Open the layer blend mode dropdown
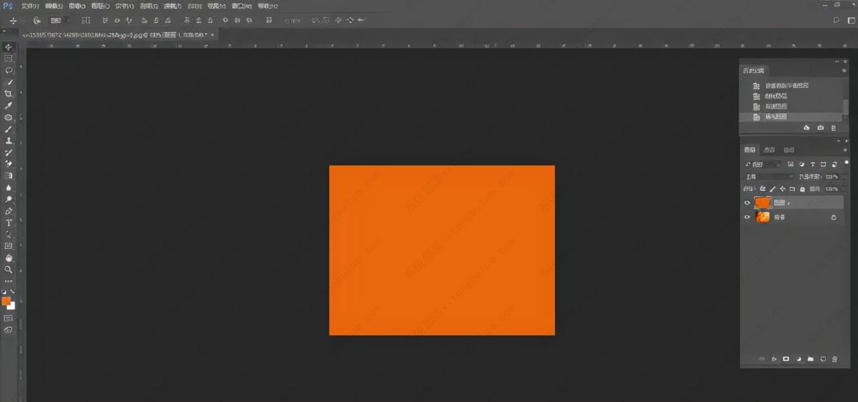The image size is (858, 402). click(x=769, y=176)
